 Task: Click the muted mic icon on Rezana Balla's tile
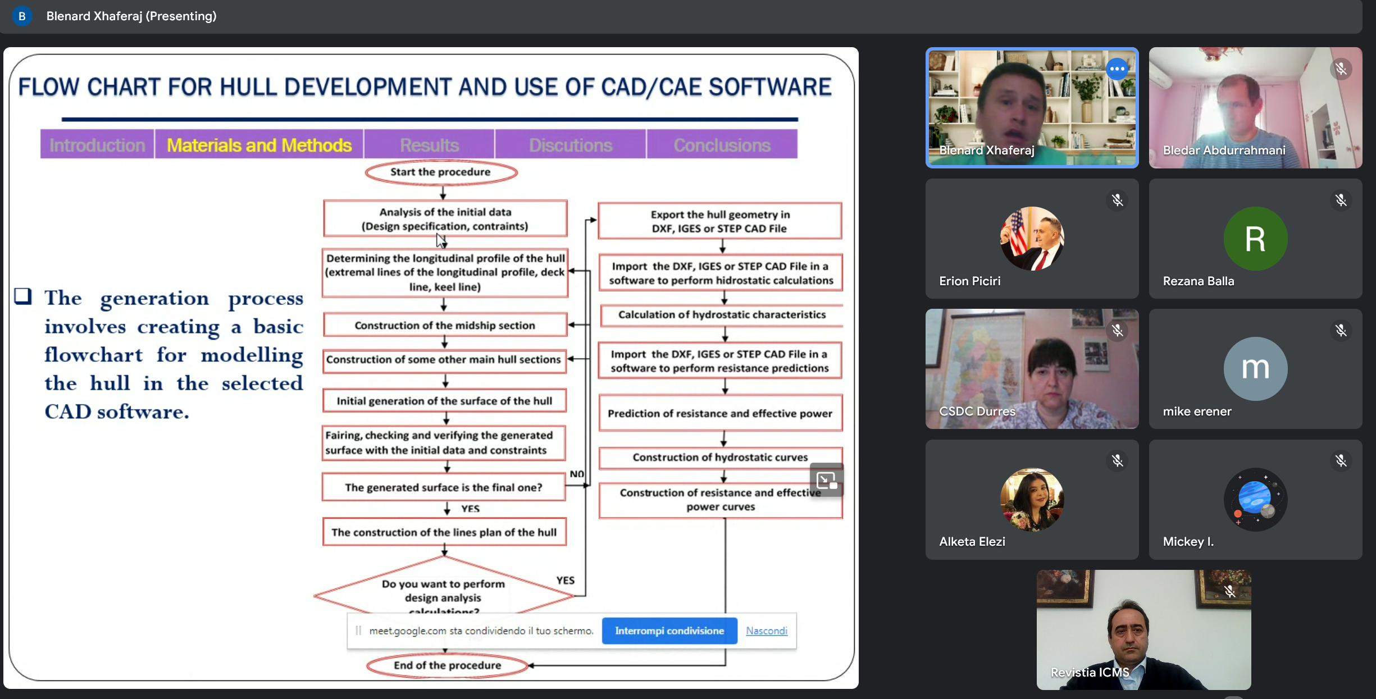click(x=1341, y=200)
